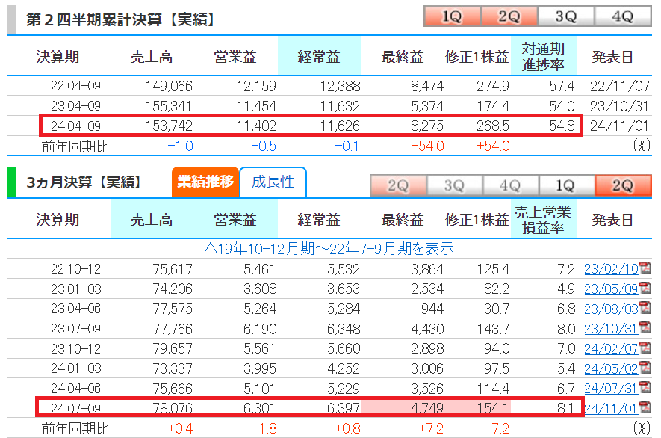Select quarterly sales value 78,076

pyautogui.click(x=173, y=408)
